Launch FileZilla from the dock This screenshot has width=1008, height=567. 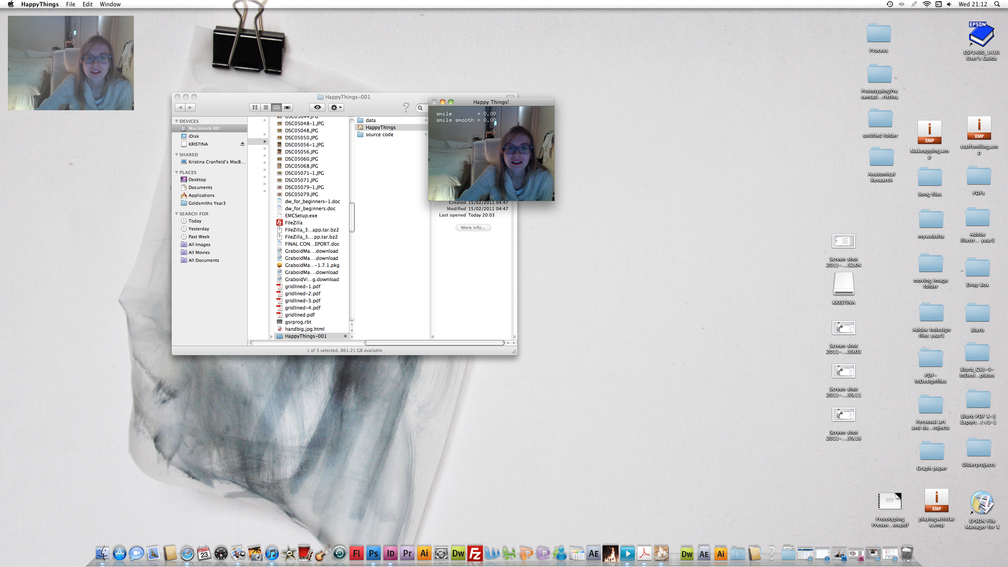click(x=475, y=554)
